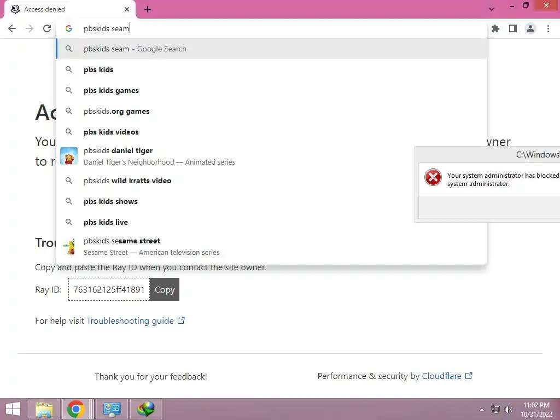The image size is (560, 420).
Task: Click the red error icon in dialog
Action: [433, 177]
